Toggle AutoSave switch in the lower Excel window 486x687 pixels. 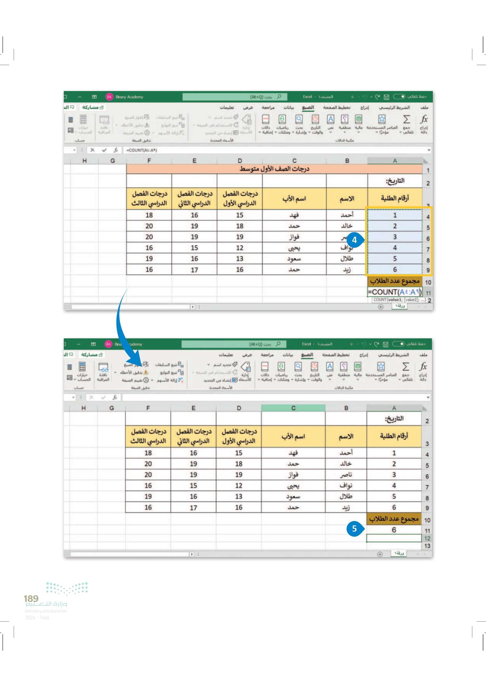(398, 344)
